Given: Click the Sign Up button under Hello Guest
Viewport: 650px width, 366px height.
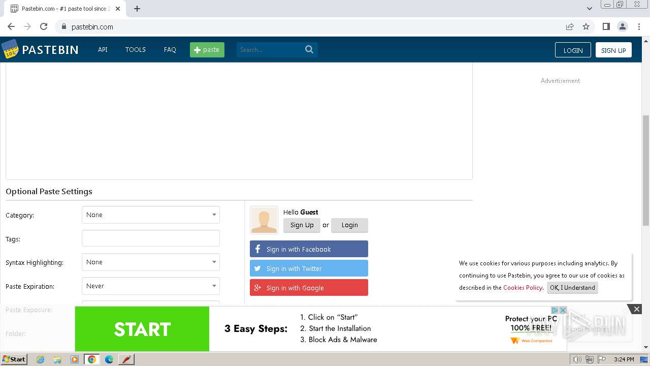Looking at the screenshot, I should click(x=302, y=225).
